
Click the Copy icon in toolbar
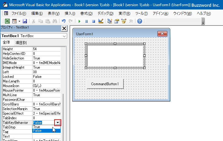tap(40, 21)
